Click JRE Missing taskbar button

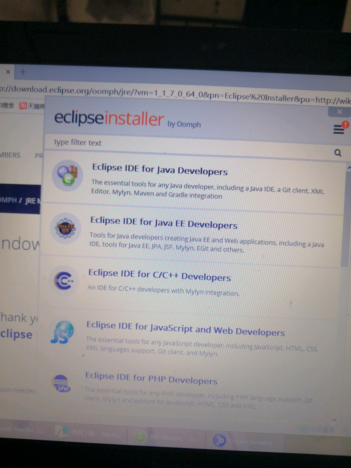[167, 437]
